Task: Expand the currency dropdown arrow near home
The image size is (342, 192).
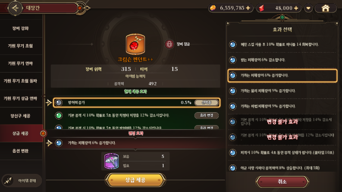Action: click(x=308, y=8)
